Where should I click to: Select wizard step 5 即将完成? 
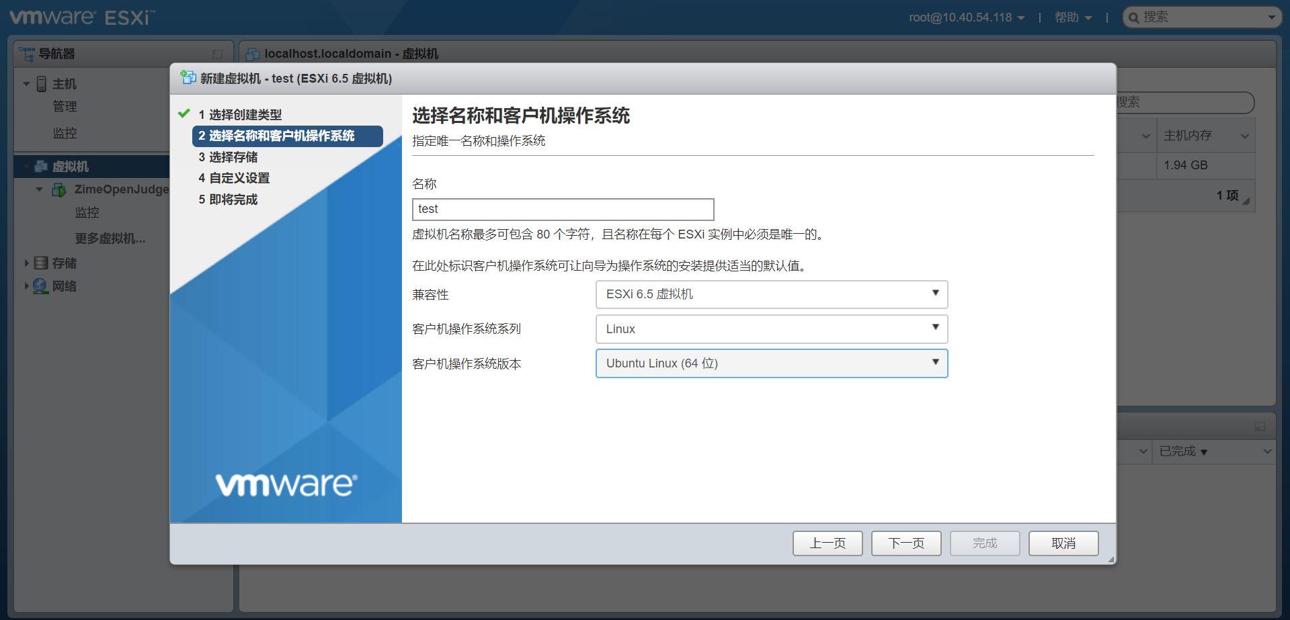(228, 200)
